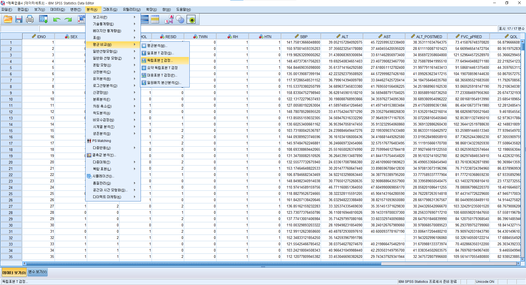Select the HTN column header
Screen dimensions: 526x285
coord(265,36)
